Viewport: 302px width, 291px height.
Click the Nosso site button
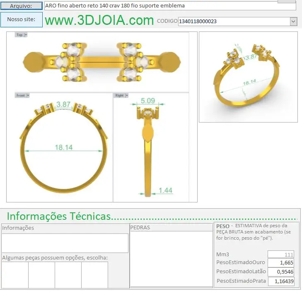tap(22, 19)
